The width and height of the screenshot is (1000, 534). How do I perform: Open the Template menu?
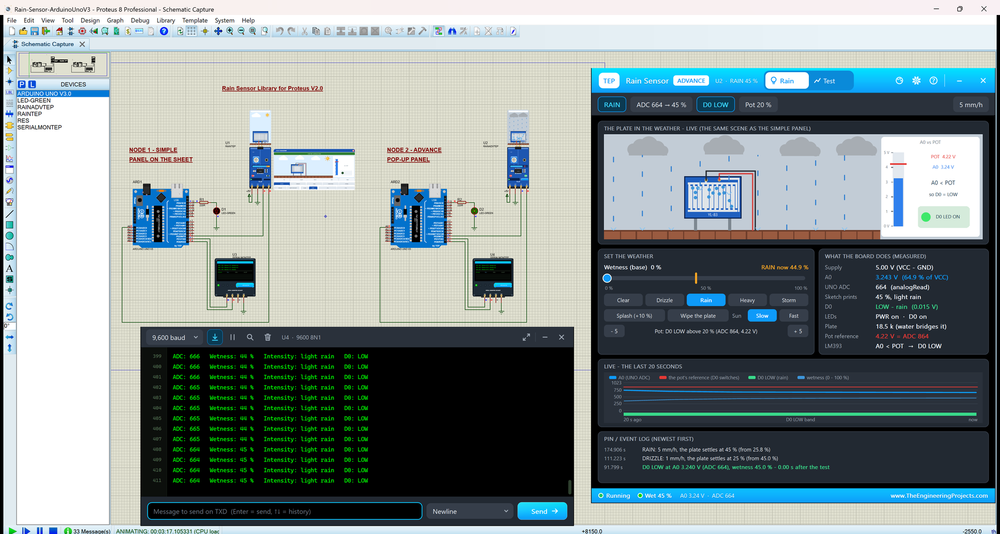click(x=195, y=20)
